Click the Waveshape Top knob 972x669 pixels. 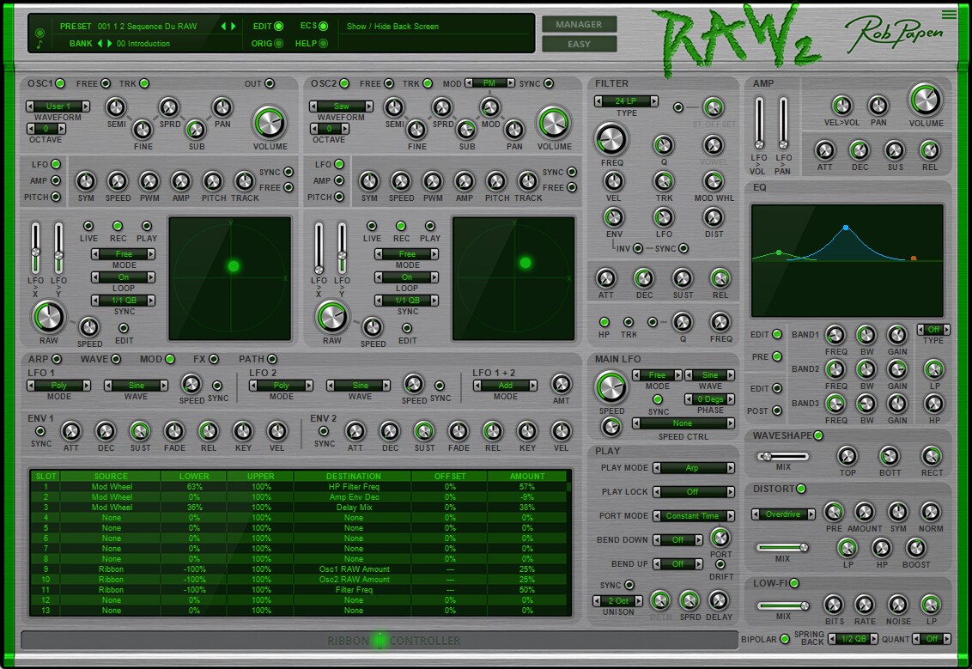(x=847, y=456)
